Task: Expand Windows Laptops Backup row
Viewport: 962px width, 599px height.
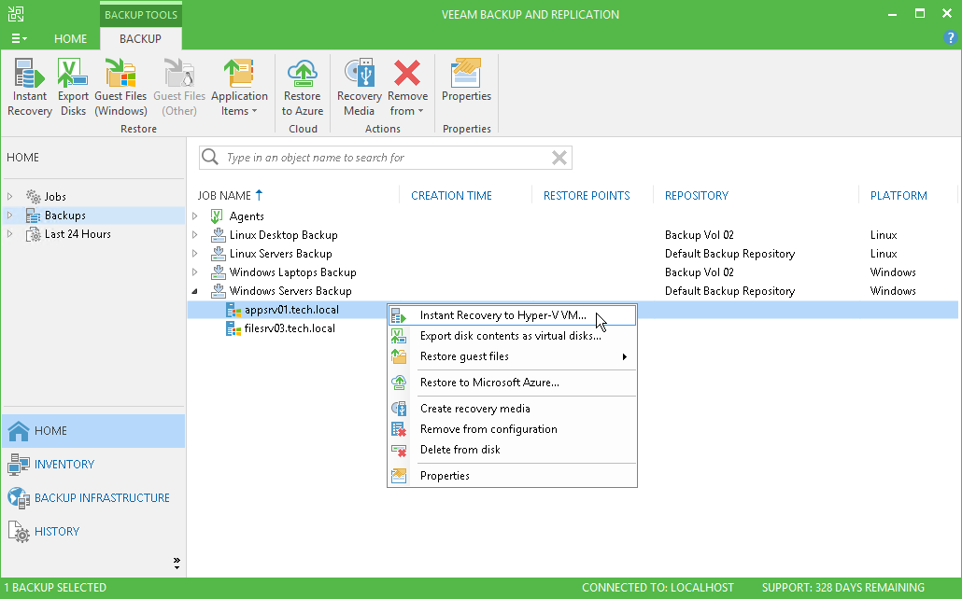Action: point(195,272)
